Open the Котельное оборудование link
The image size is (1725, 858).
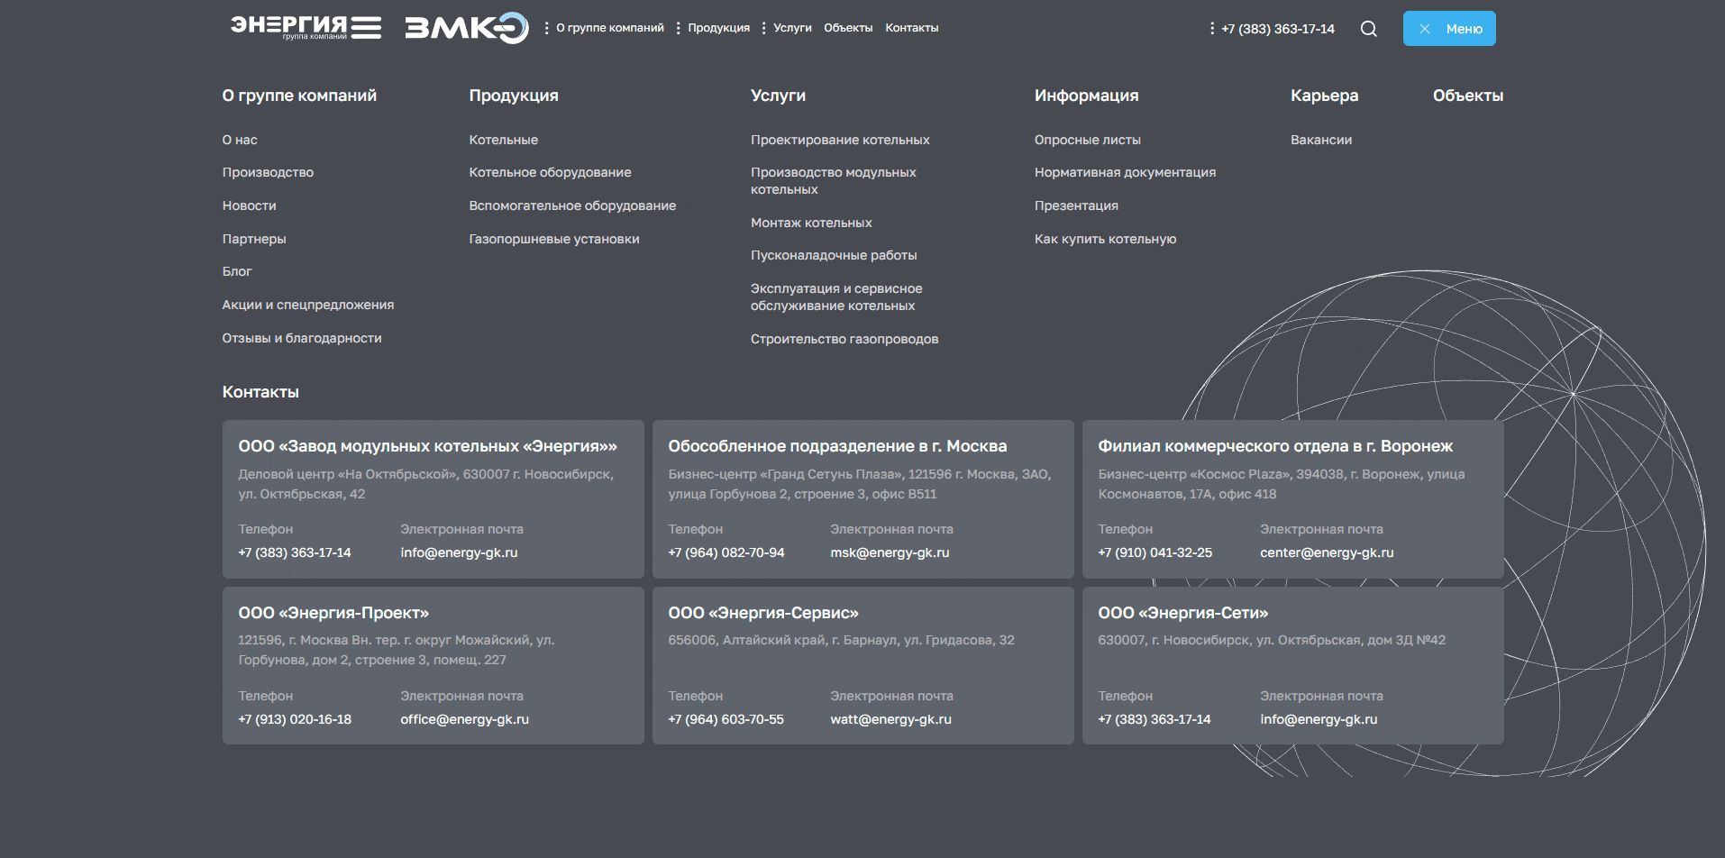(x=550, y=172)
